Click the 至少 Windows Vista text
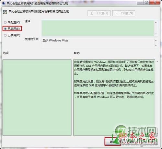This screenshot has height=149, width=162. pos(55,40)
